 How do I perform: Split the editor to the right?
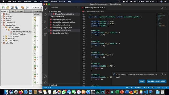pos(162,8)
